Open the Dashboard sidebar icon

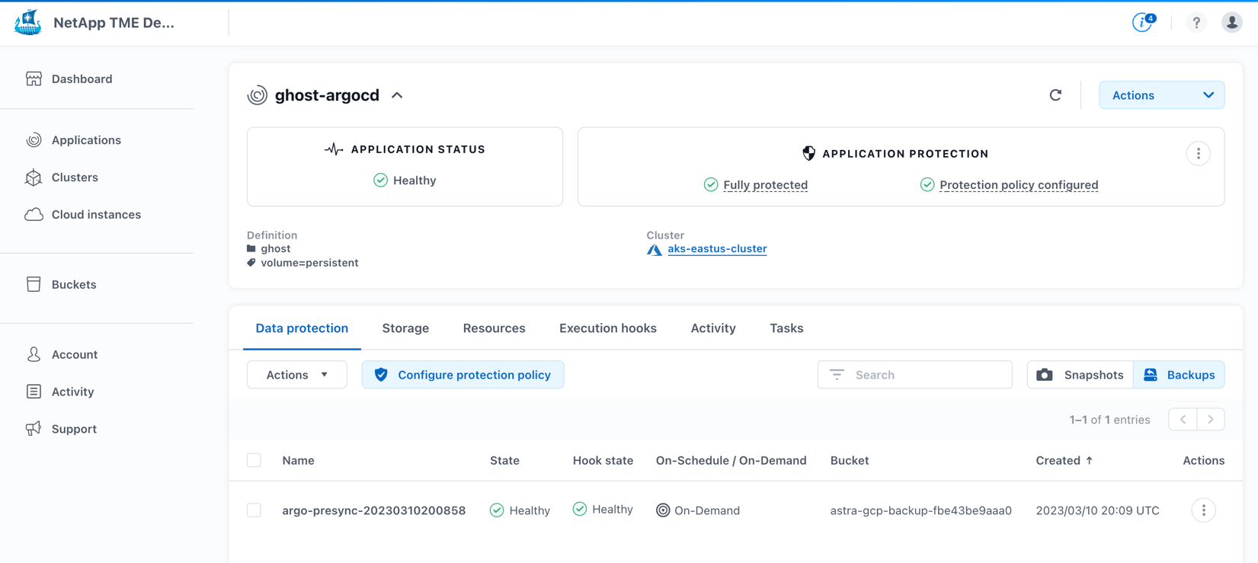pyautogui.click(x=34, y=78)
